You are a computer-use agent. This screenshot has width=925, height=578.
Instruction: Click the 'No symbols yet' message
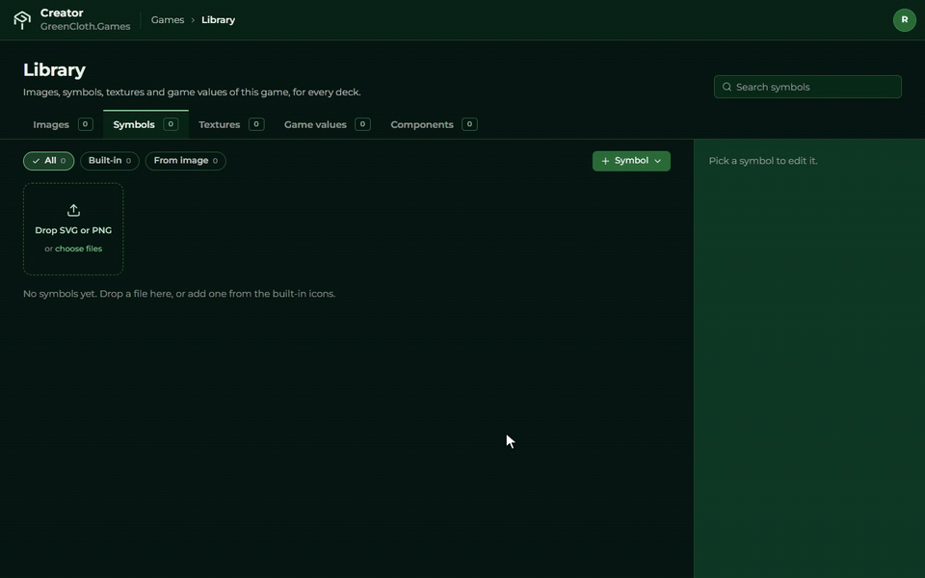[x=179, y=294]
